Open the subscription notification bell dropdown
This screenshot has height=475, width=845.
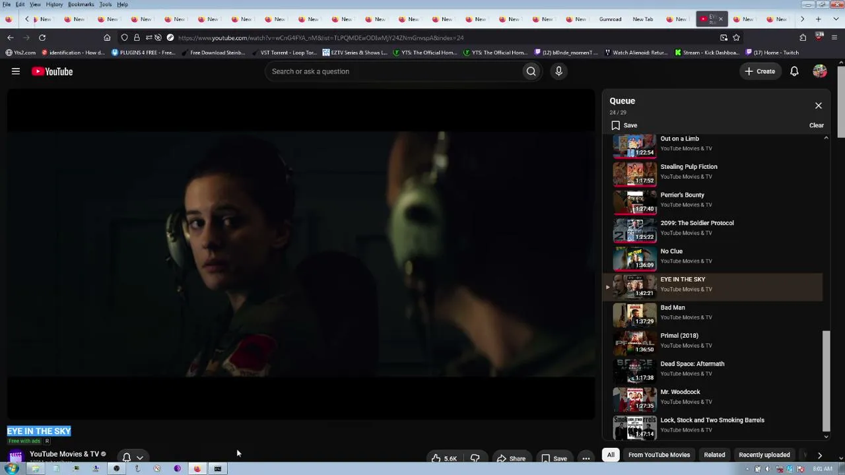coord(132,457)
